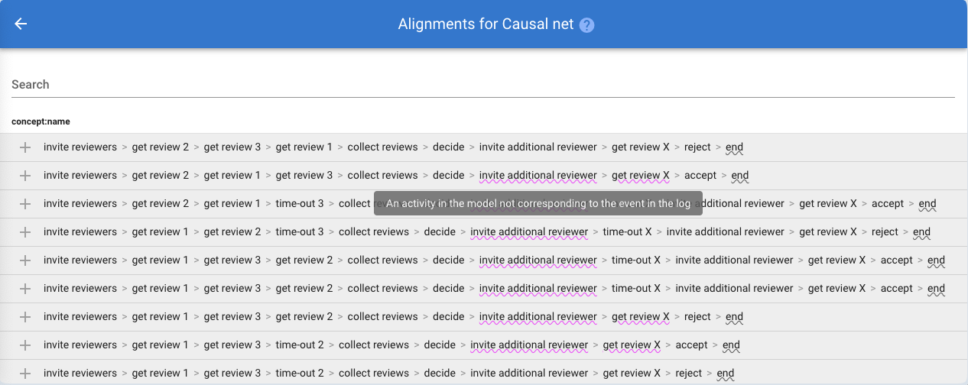Click the plus icon on last row
This screenshot has height=385, width=968.
24,374
